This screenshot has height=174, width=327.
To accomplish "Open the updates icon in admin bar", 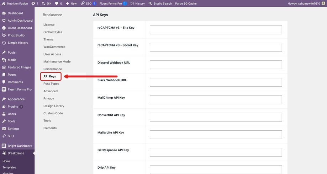I will (33, 4).
